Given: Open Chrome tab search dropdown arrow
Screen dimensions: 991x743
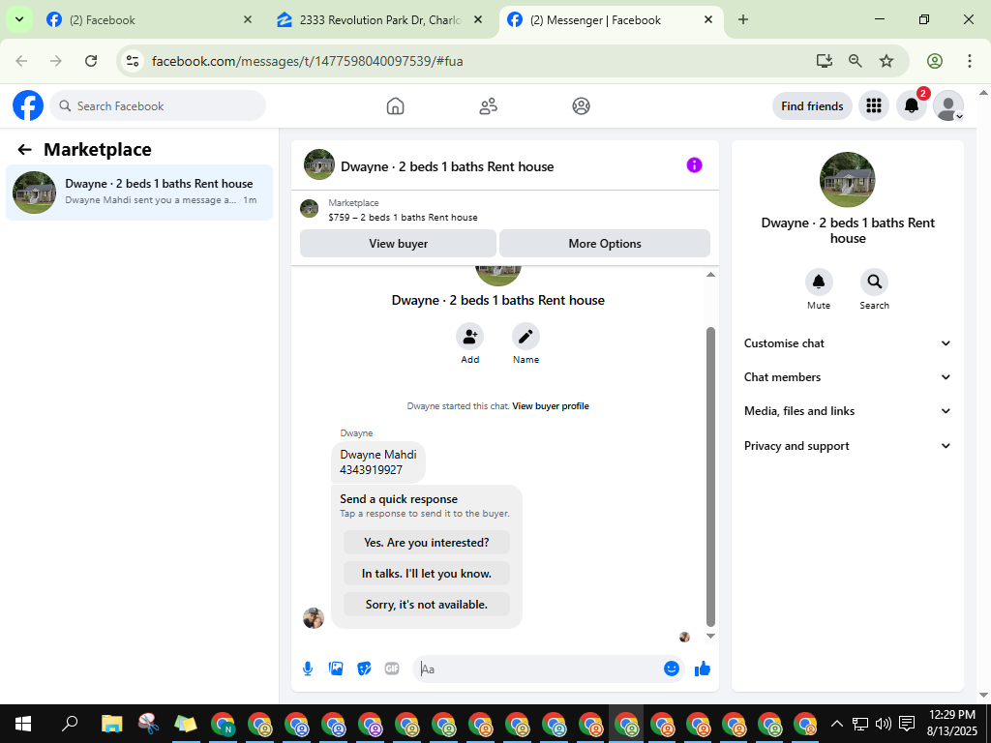Looking at the screenshot, I should pos(19,19).
